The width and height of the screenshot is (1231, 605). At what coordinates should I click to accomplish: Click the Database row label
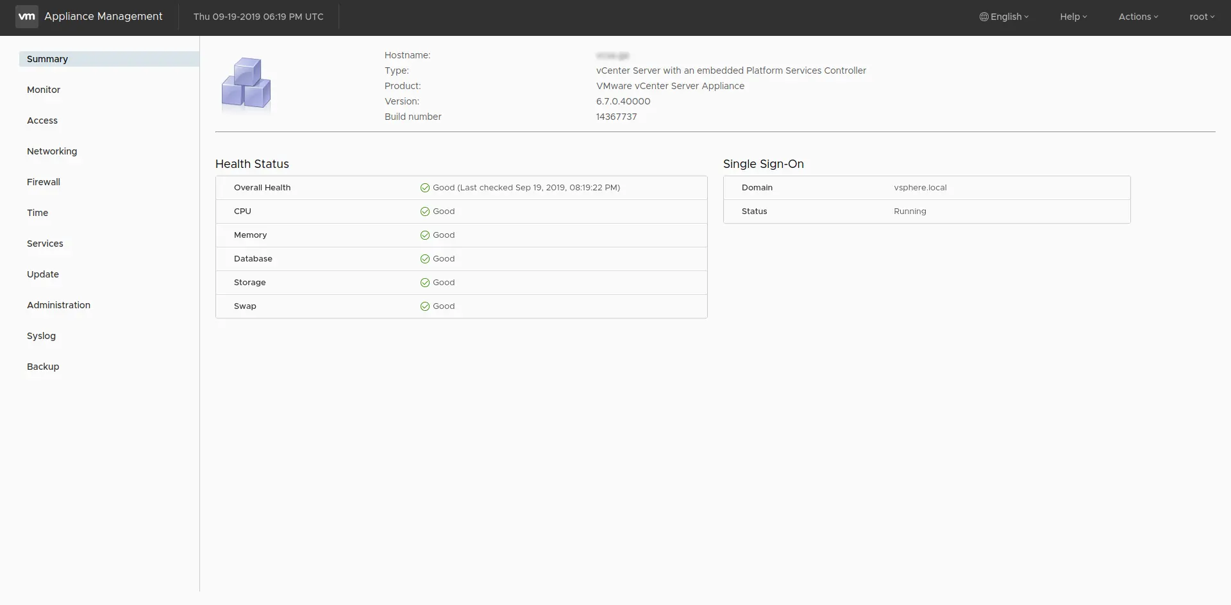[x=253, y=259]
